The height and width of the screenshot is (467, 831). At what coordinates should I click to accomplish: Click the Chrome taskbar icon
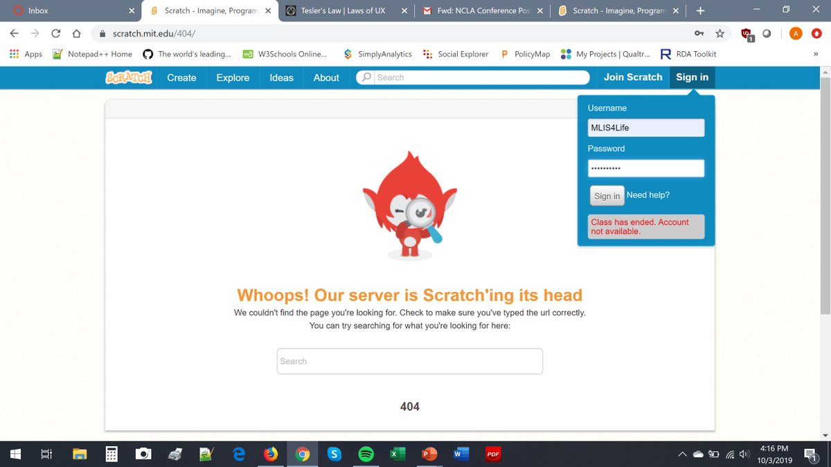pyautogui.click(x=303, y=454)
